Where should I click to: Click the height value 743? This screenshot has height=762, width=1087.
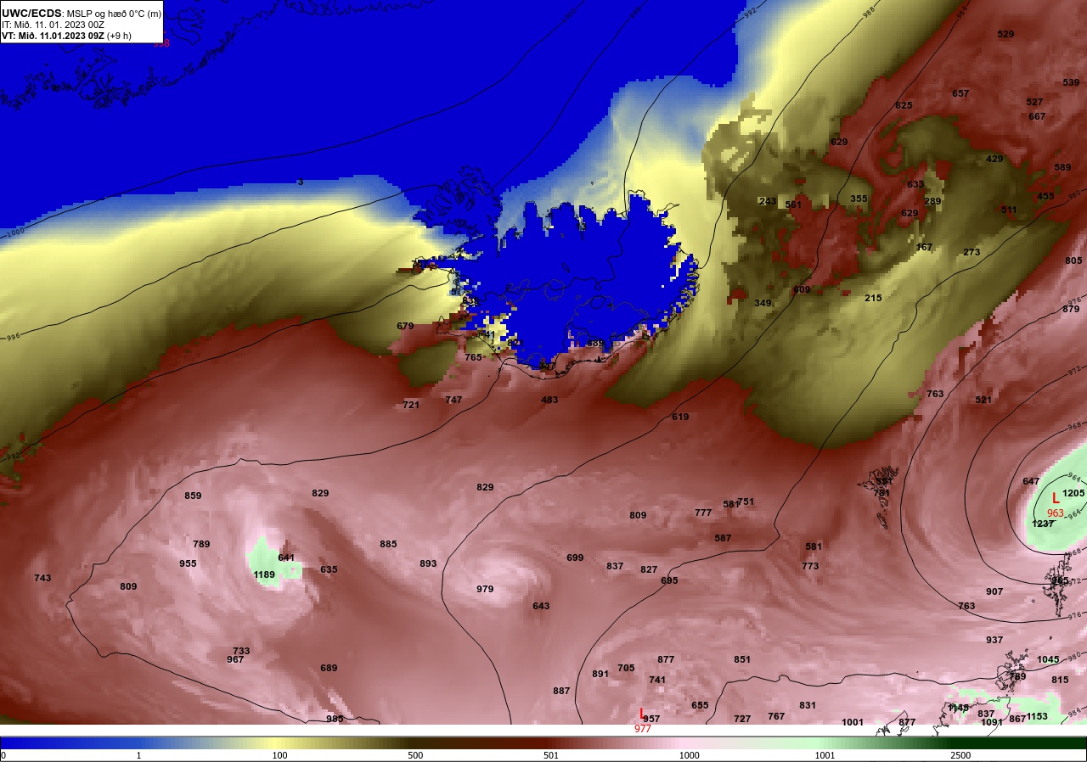coord(42,578)
